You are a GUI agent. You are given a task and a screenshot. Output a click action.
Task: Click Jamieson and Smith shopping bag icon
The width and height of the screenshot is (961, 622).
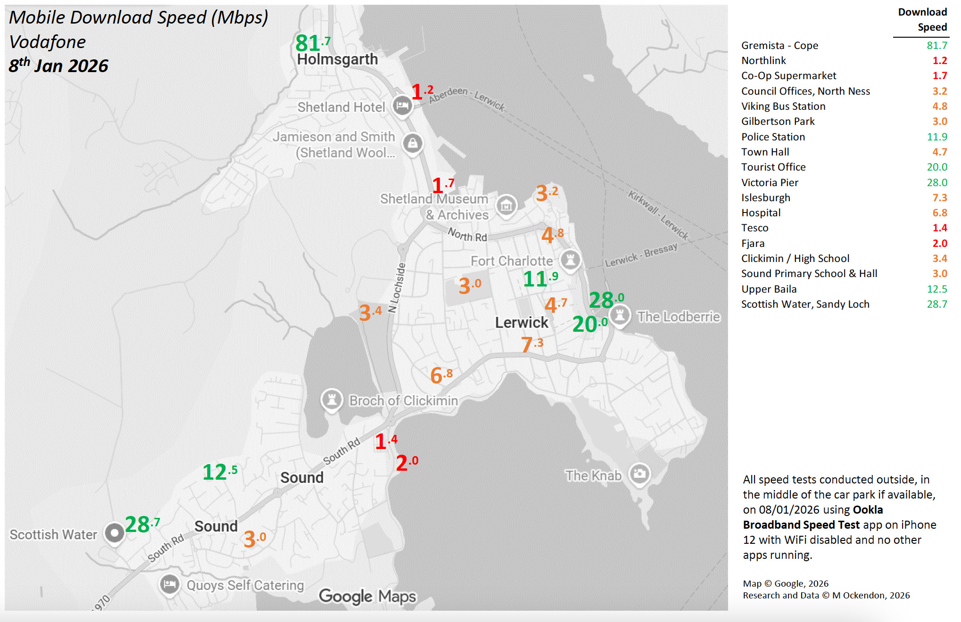413,142
